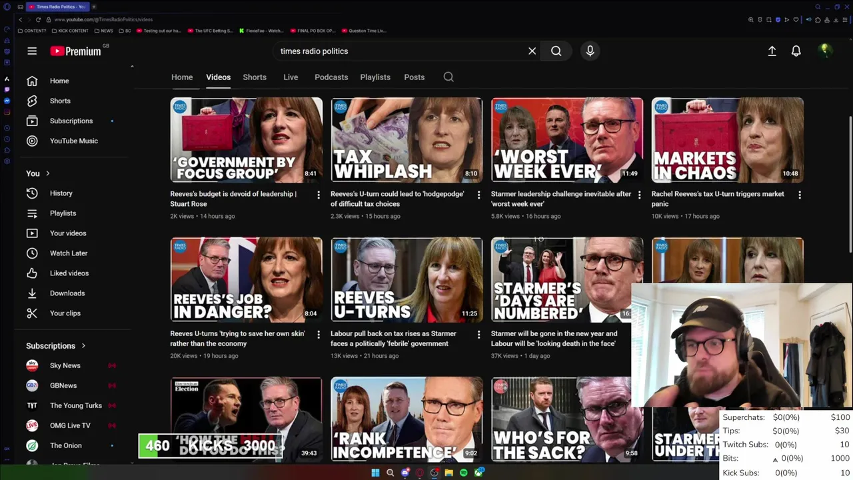Expand the Subscriptions section chevron
Viewport: 853px width, 480px height.
point(83,346)
